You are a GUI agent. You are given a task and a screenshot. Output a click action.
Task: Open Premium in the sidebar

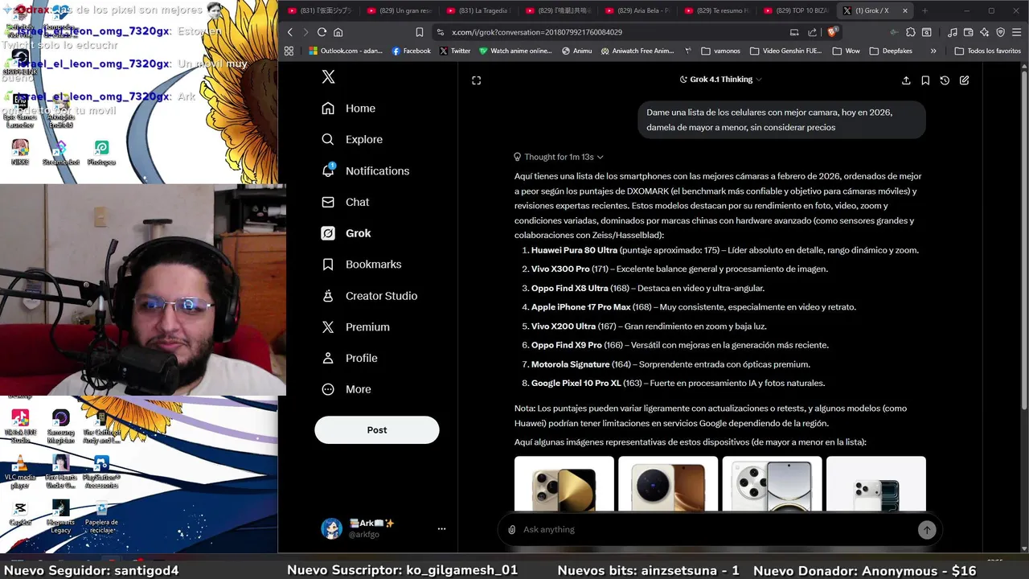[x=356, y=327]
